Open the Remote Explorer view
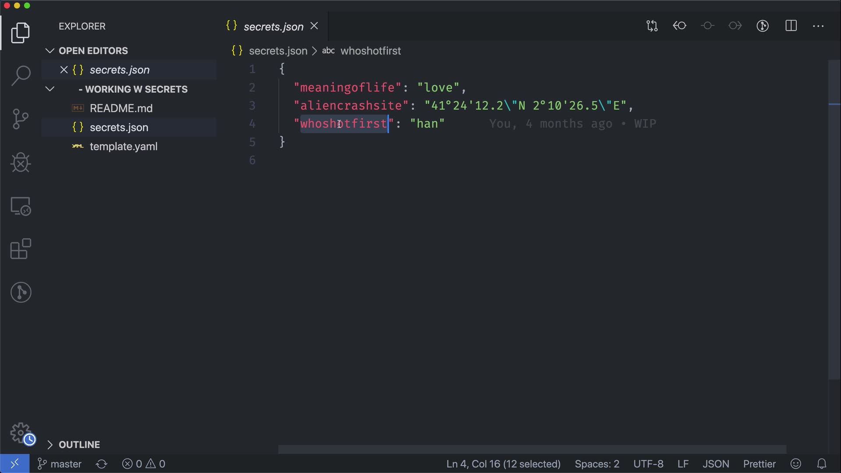This screenshot has width=841, height=473. [x=21, y=206]
